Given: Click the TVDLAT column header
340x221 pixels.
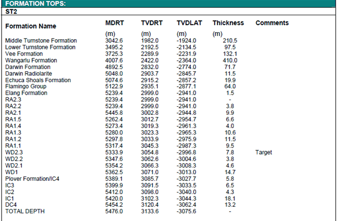Looking at the screenshot, I should pyautogui.click(x=190, y=23).
